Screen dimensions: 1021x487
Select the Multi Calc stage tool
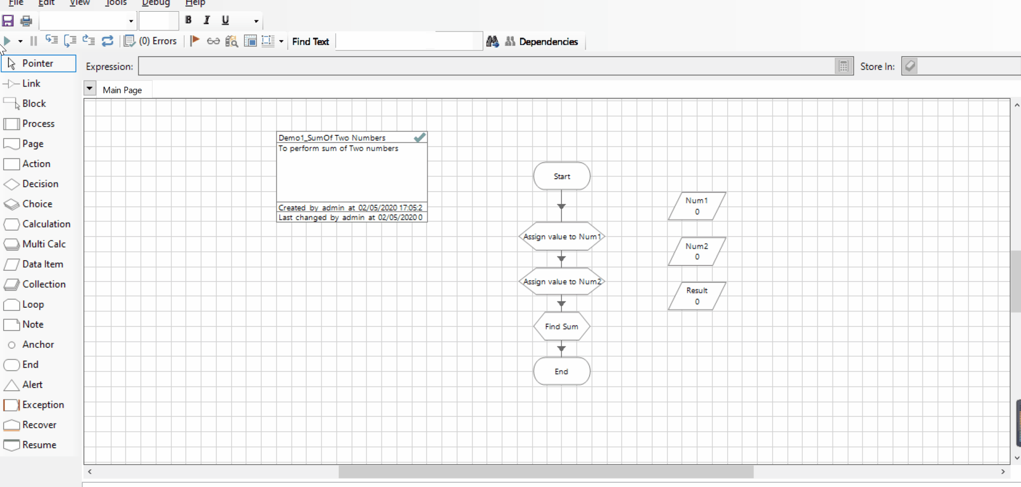tap(35, 244)
